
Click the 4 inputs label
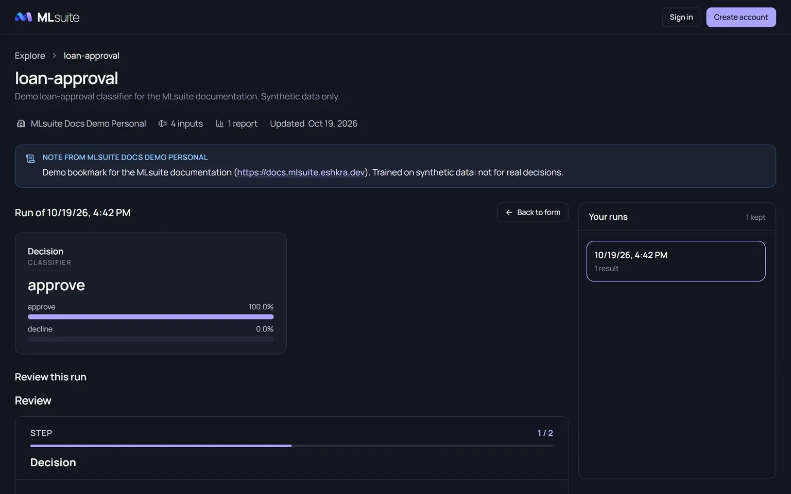pyautogui.click(x=187, y=123)
